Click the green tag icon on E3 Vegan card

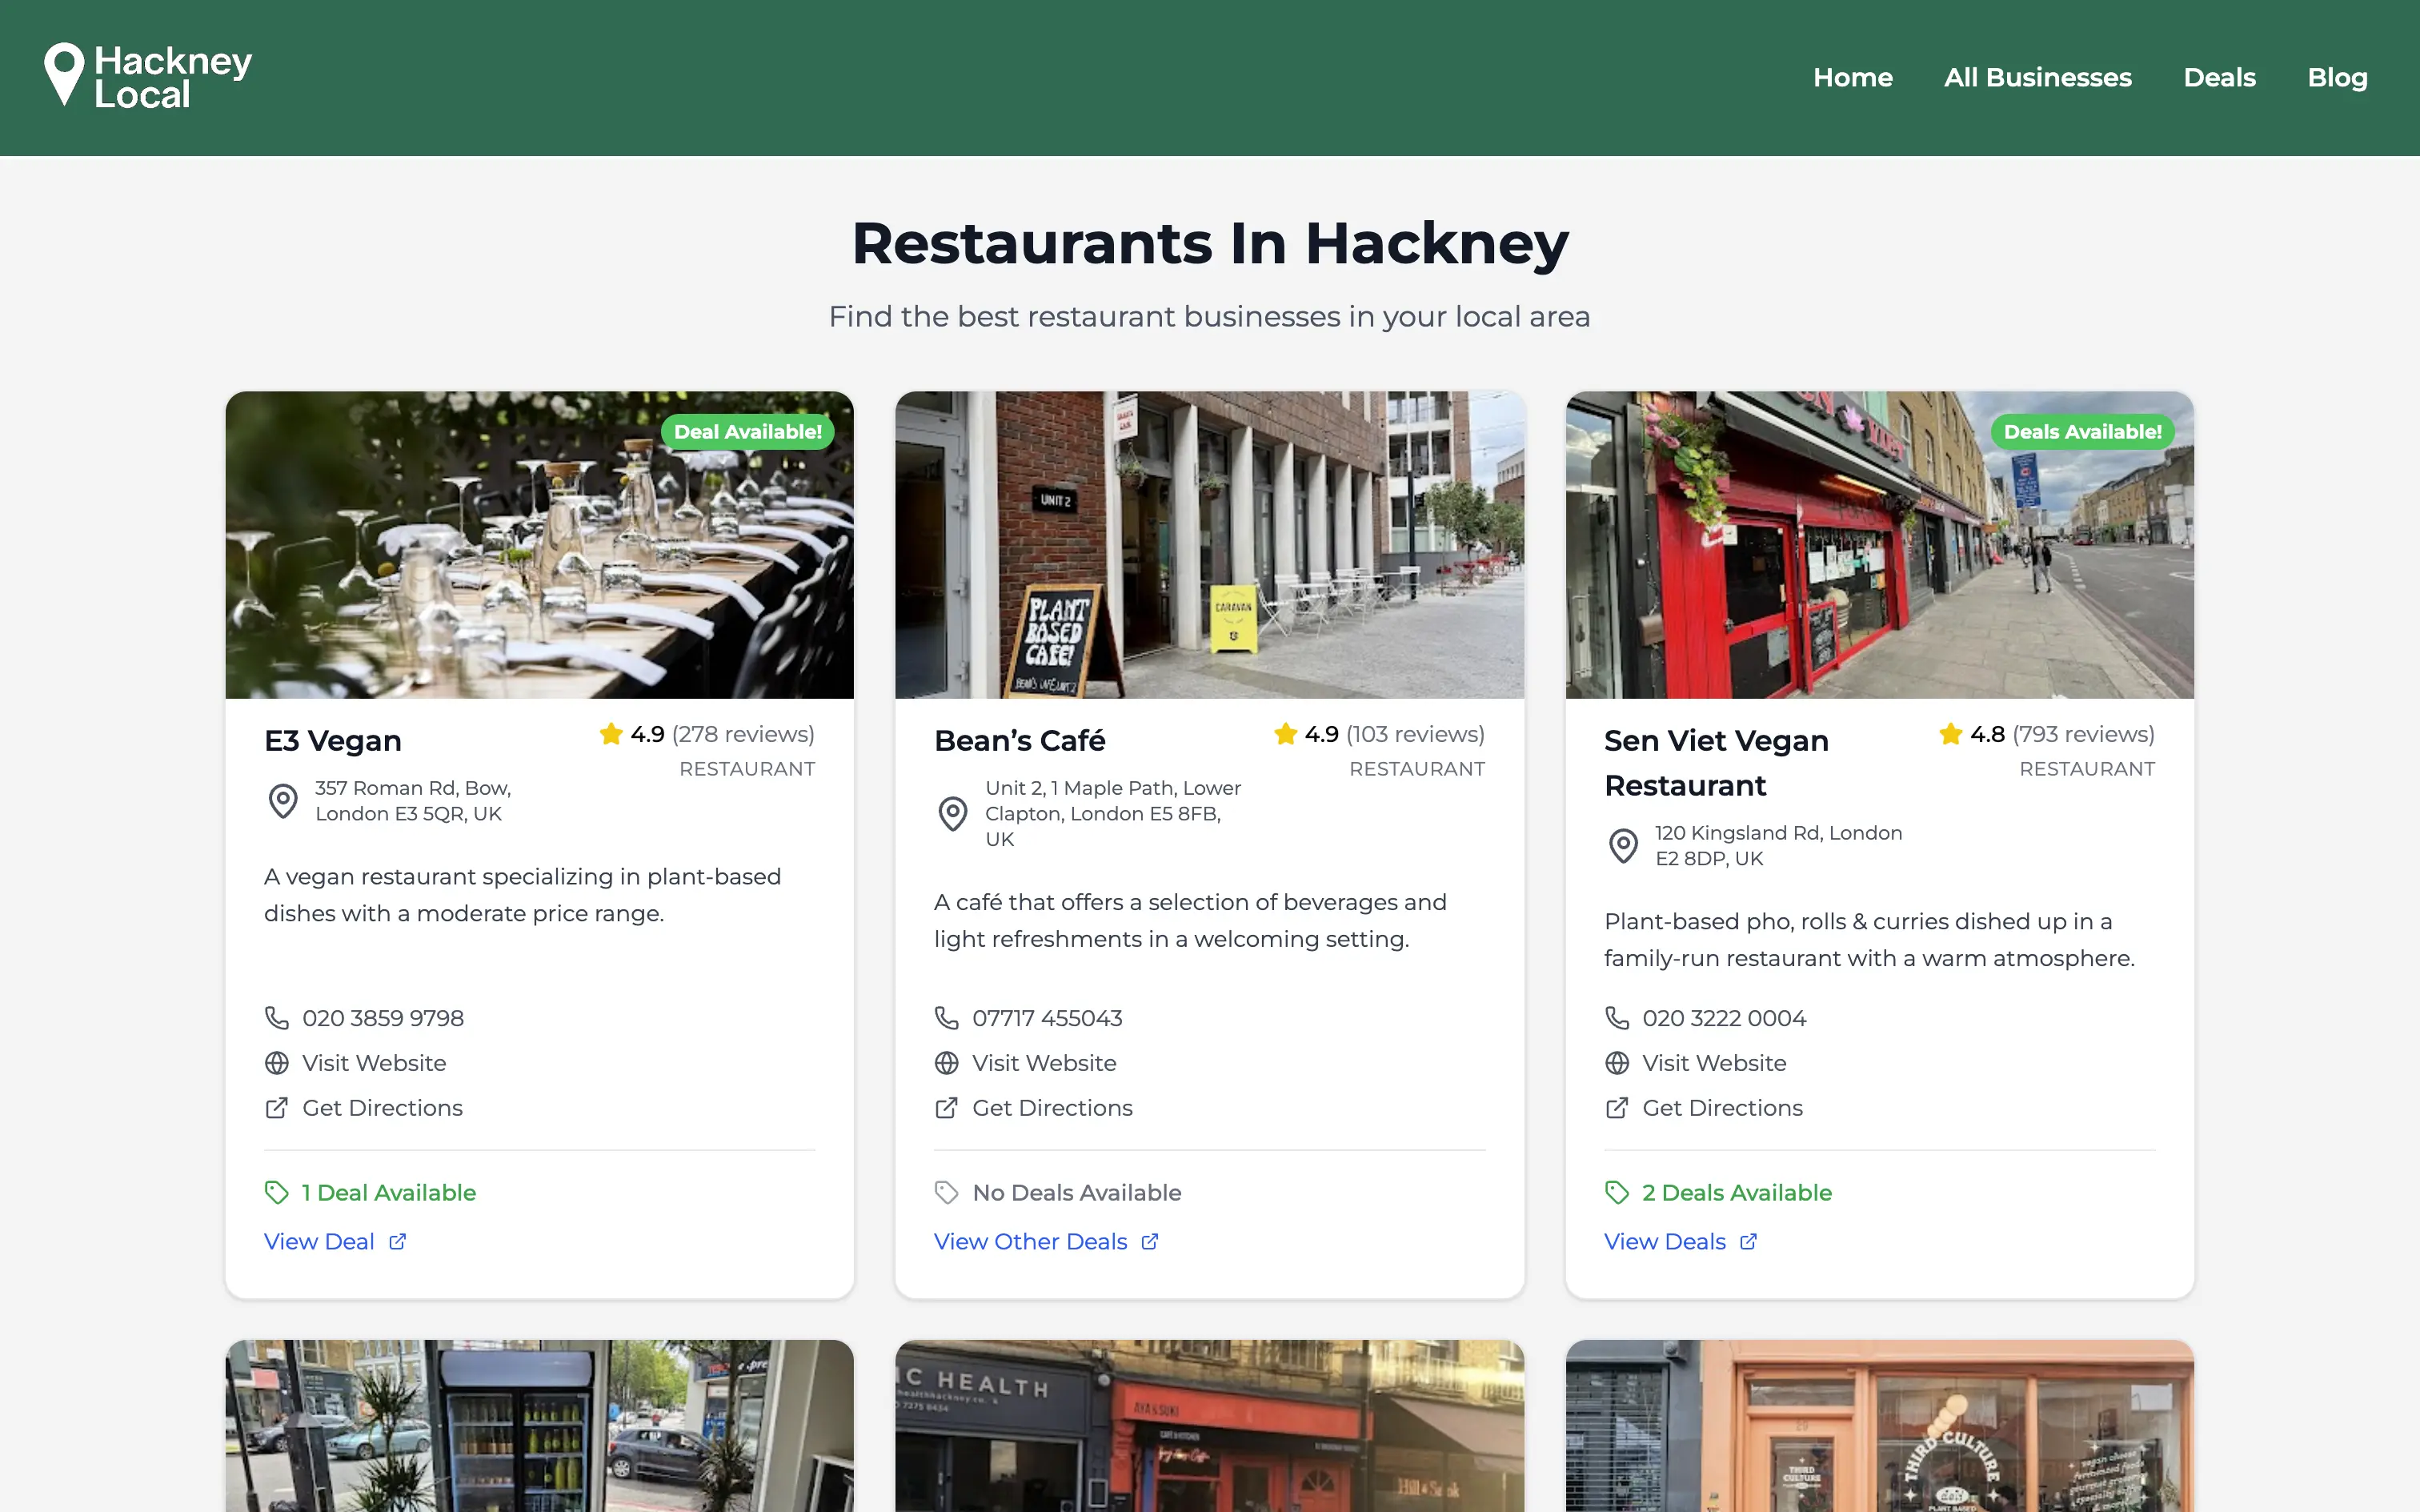coord(277,1193)
